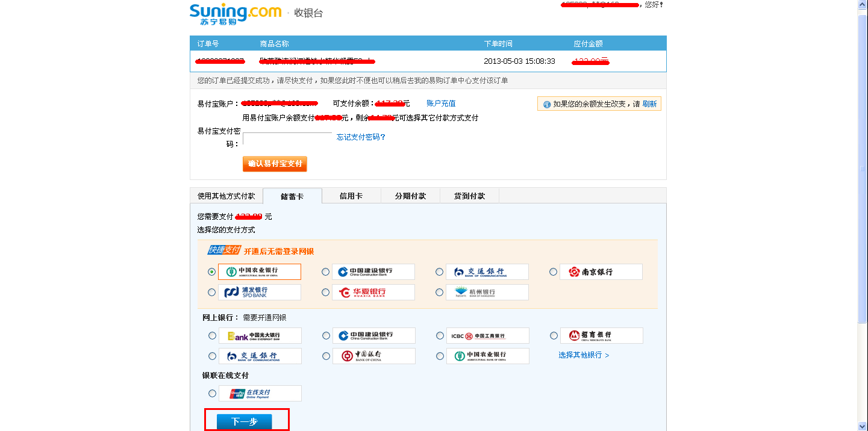Choose the ICBC bank logo
Screen dimensions: 868x431
pos(487,336)
